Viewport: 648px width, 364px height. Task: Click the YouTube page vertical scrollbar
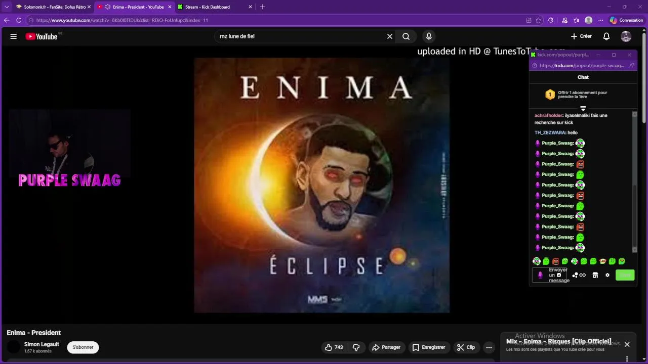[644, 77]
